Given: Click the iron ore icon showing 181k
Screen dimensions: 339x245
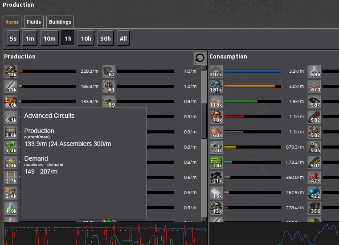Looking at the screenshot, I should (216, 87).
